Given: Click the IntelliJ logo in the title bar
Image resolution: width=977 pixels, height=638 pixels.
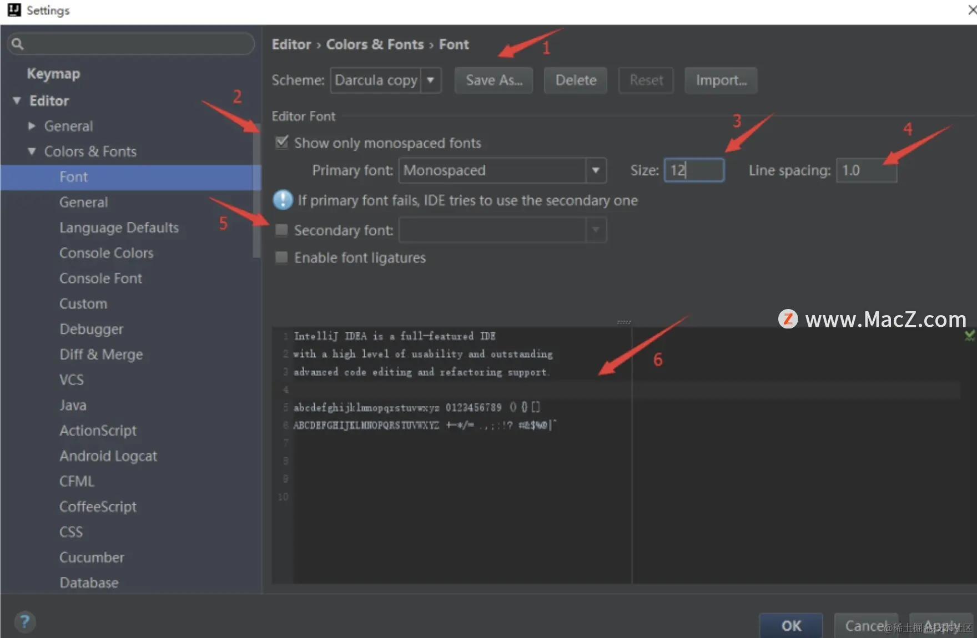Looking at the screenshot, I should pyautogui.click(x=14, y=10).
